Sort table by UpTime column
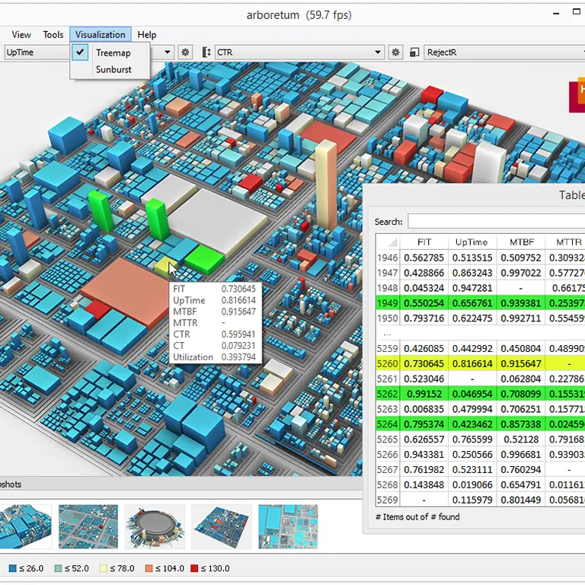The width and height of the screenshot is (585, 585). coord(472,242)
